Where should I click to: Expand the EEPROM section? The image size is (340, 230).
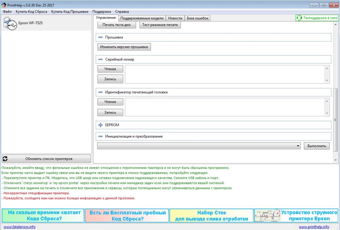click(100, 125)
